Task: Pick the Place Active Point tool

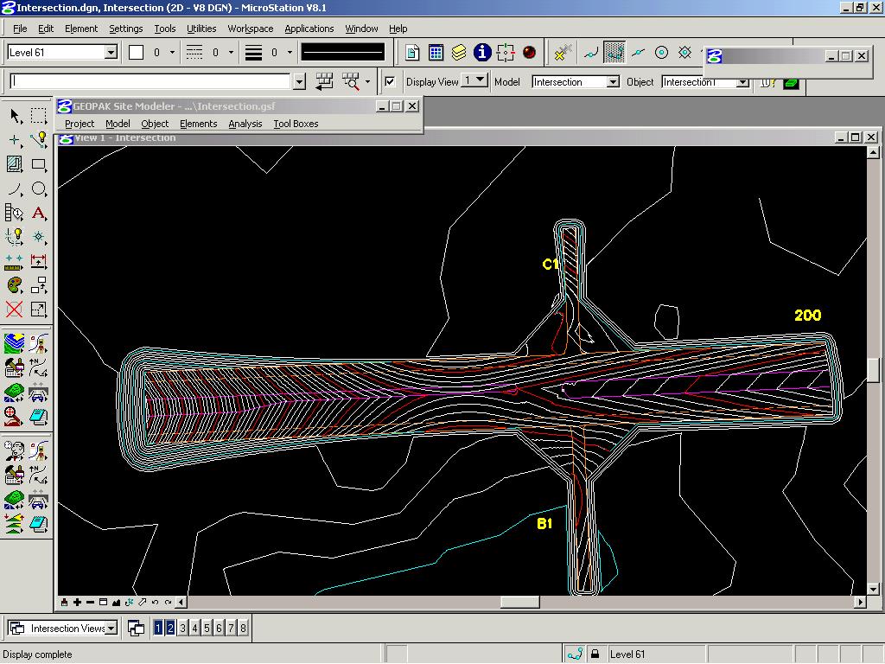Action: coord(15,140)
